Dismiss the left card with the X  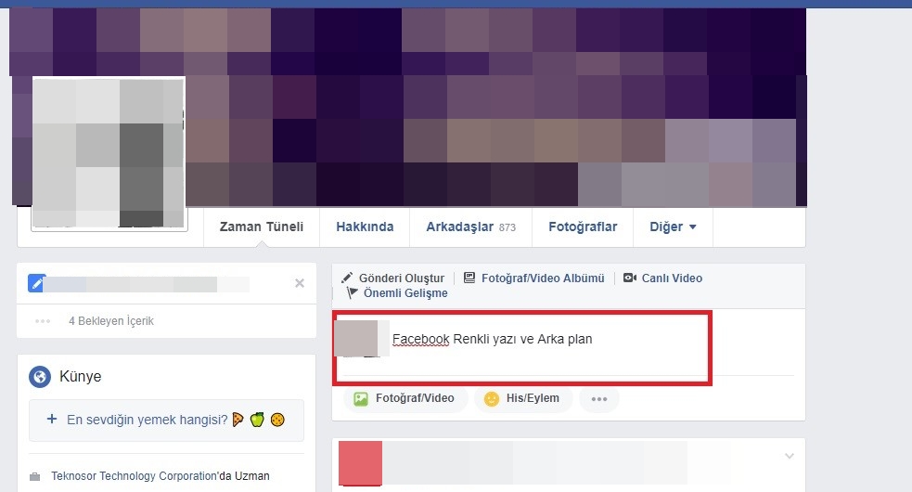click(x=300, y=283)
